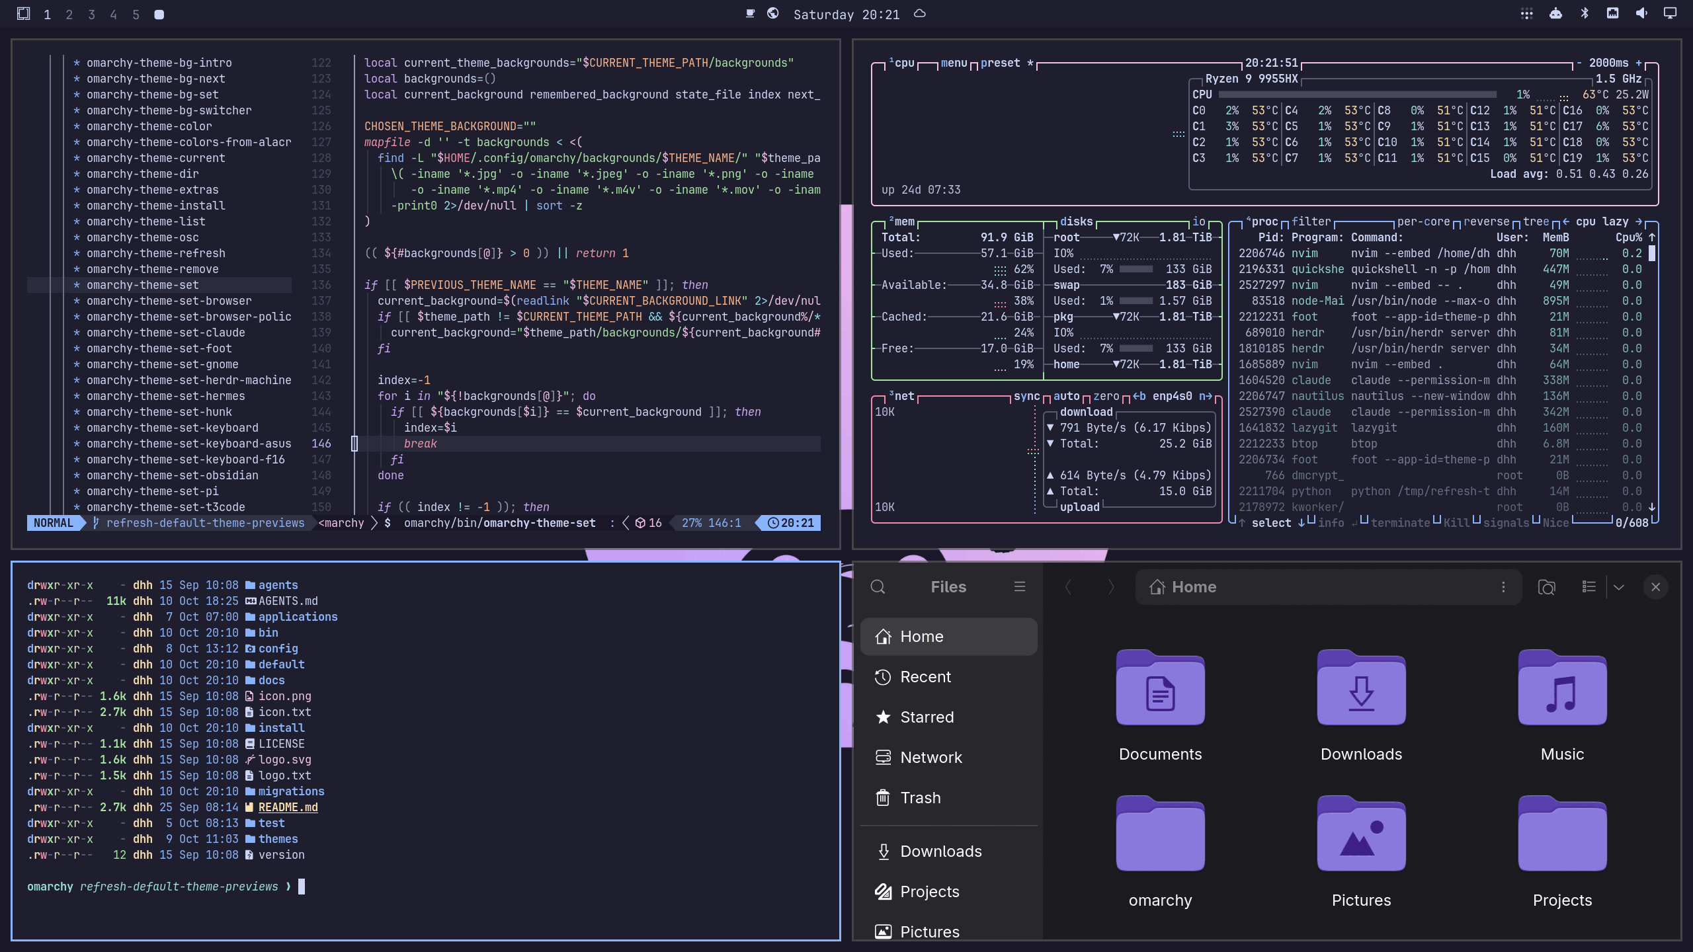Open Downloads bookmark in the Files sidebar

tap(949, 852)
